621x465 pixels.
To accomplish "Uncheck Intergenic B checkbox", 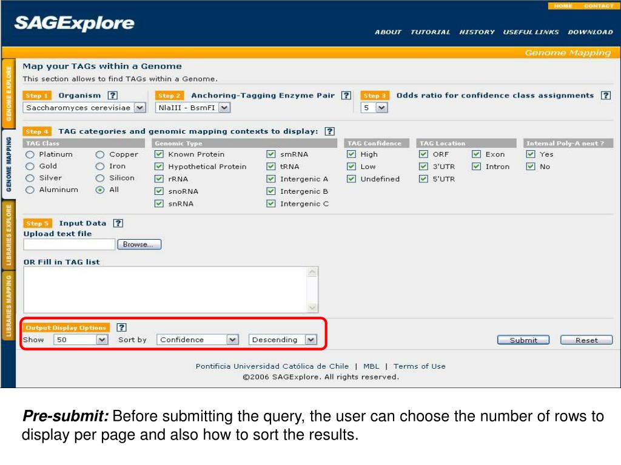I will [271, 191].
